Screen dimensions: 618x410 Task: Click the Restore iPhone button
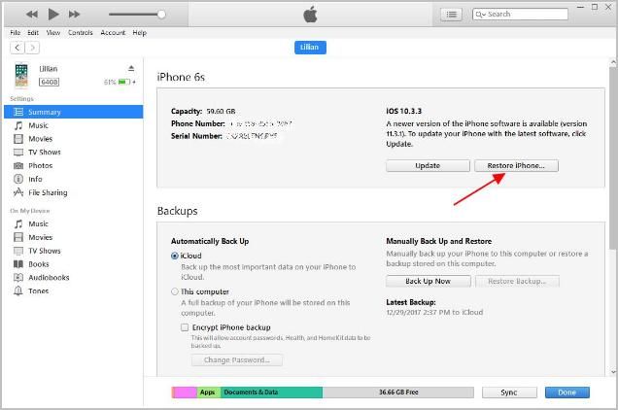[516, 166]
